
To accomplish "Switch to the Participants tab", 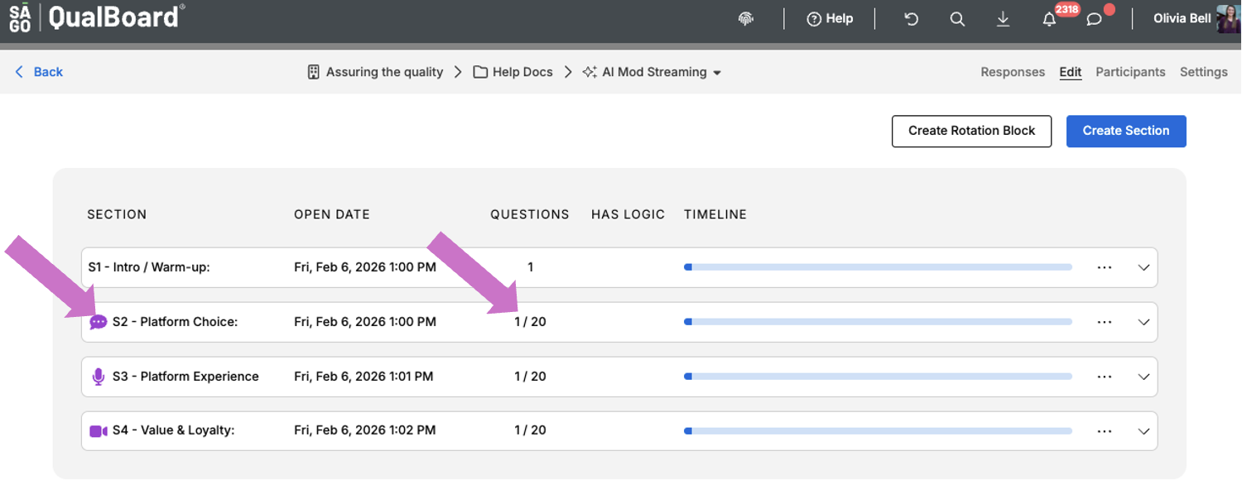I will pyautogui.click(x=1130, y=72).
